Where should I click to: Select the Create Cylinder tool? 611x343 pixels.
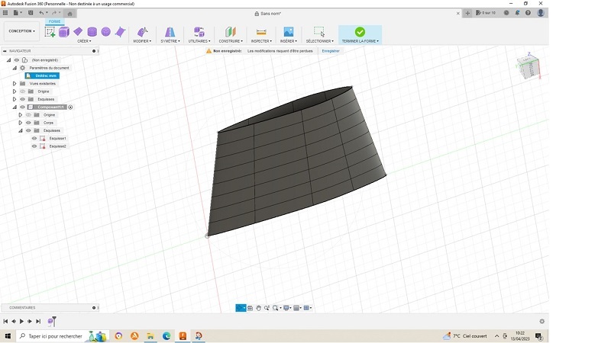92,32
